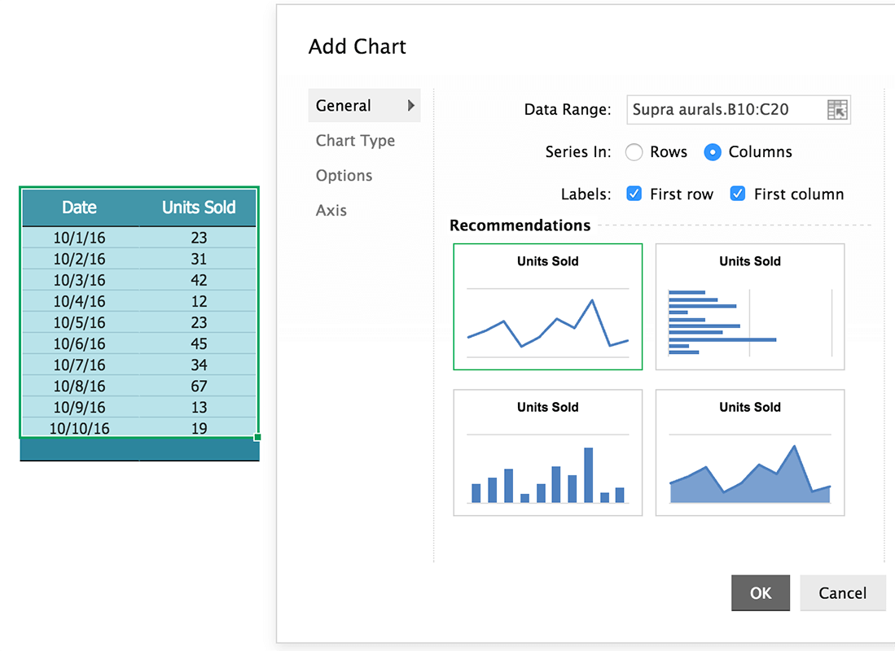Go to the Axis tab
Screen dimensions: 895x651
pyautogui.click(x=331, y=211)
